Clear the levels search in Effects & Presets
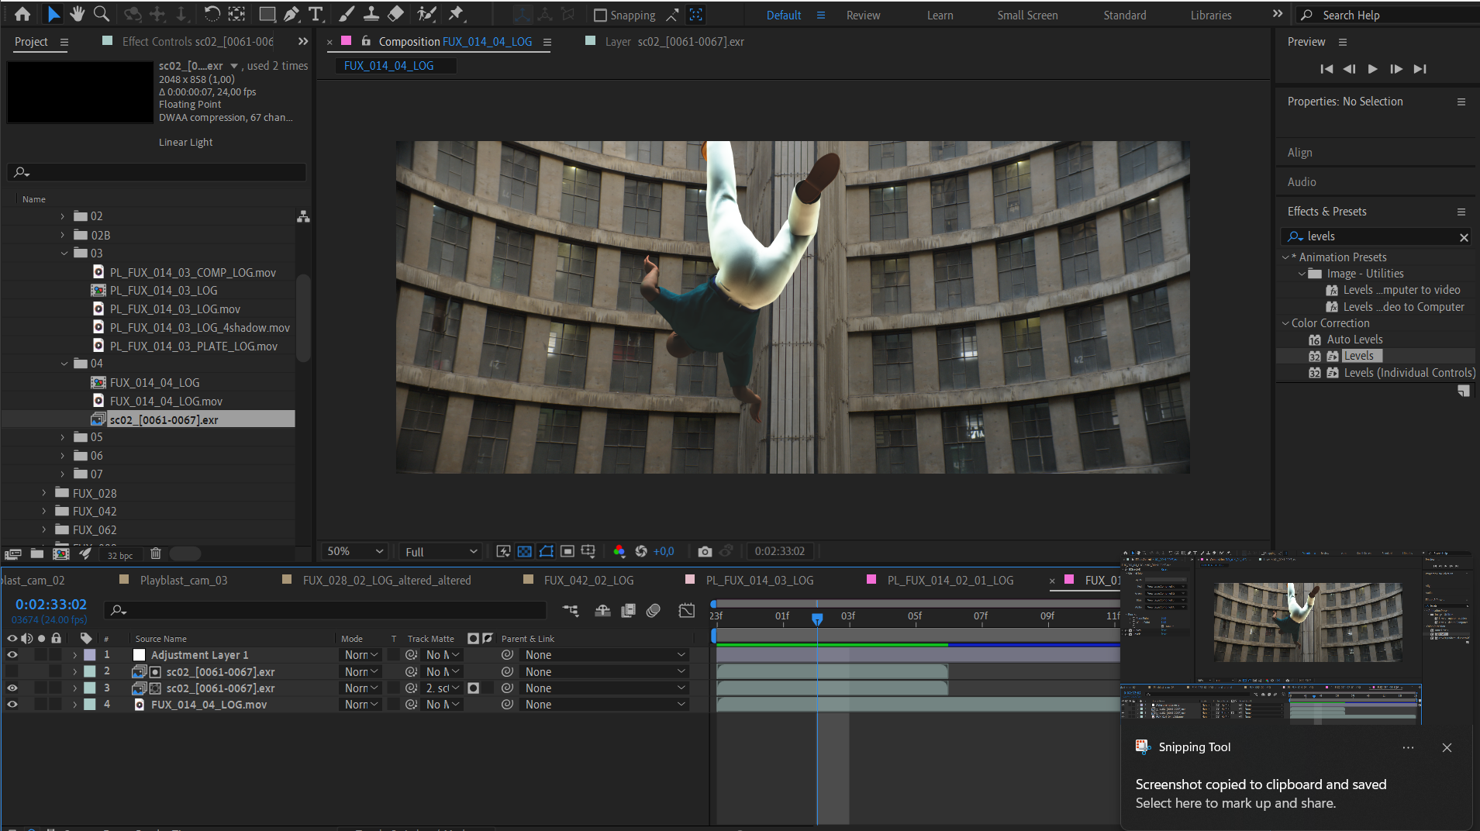 click(x=1464, y=237)
